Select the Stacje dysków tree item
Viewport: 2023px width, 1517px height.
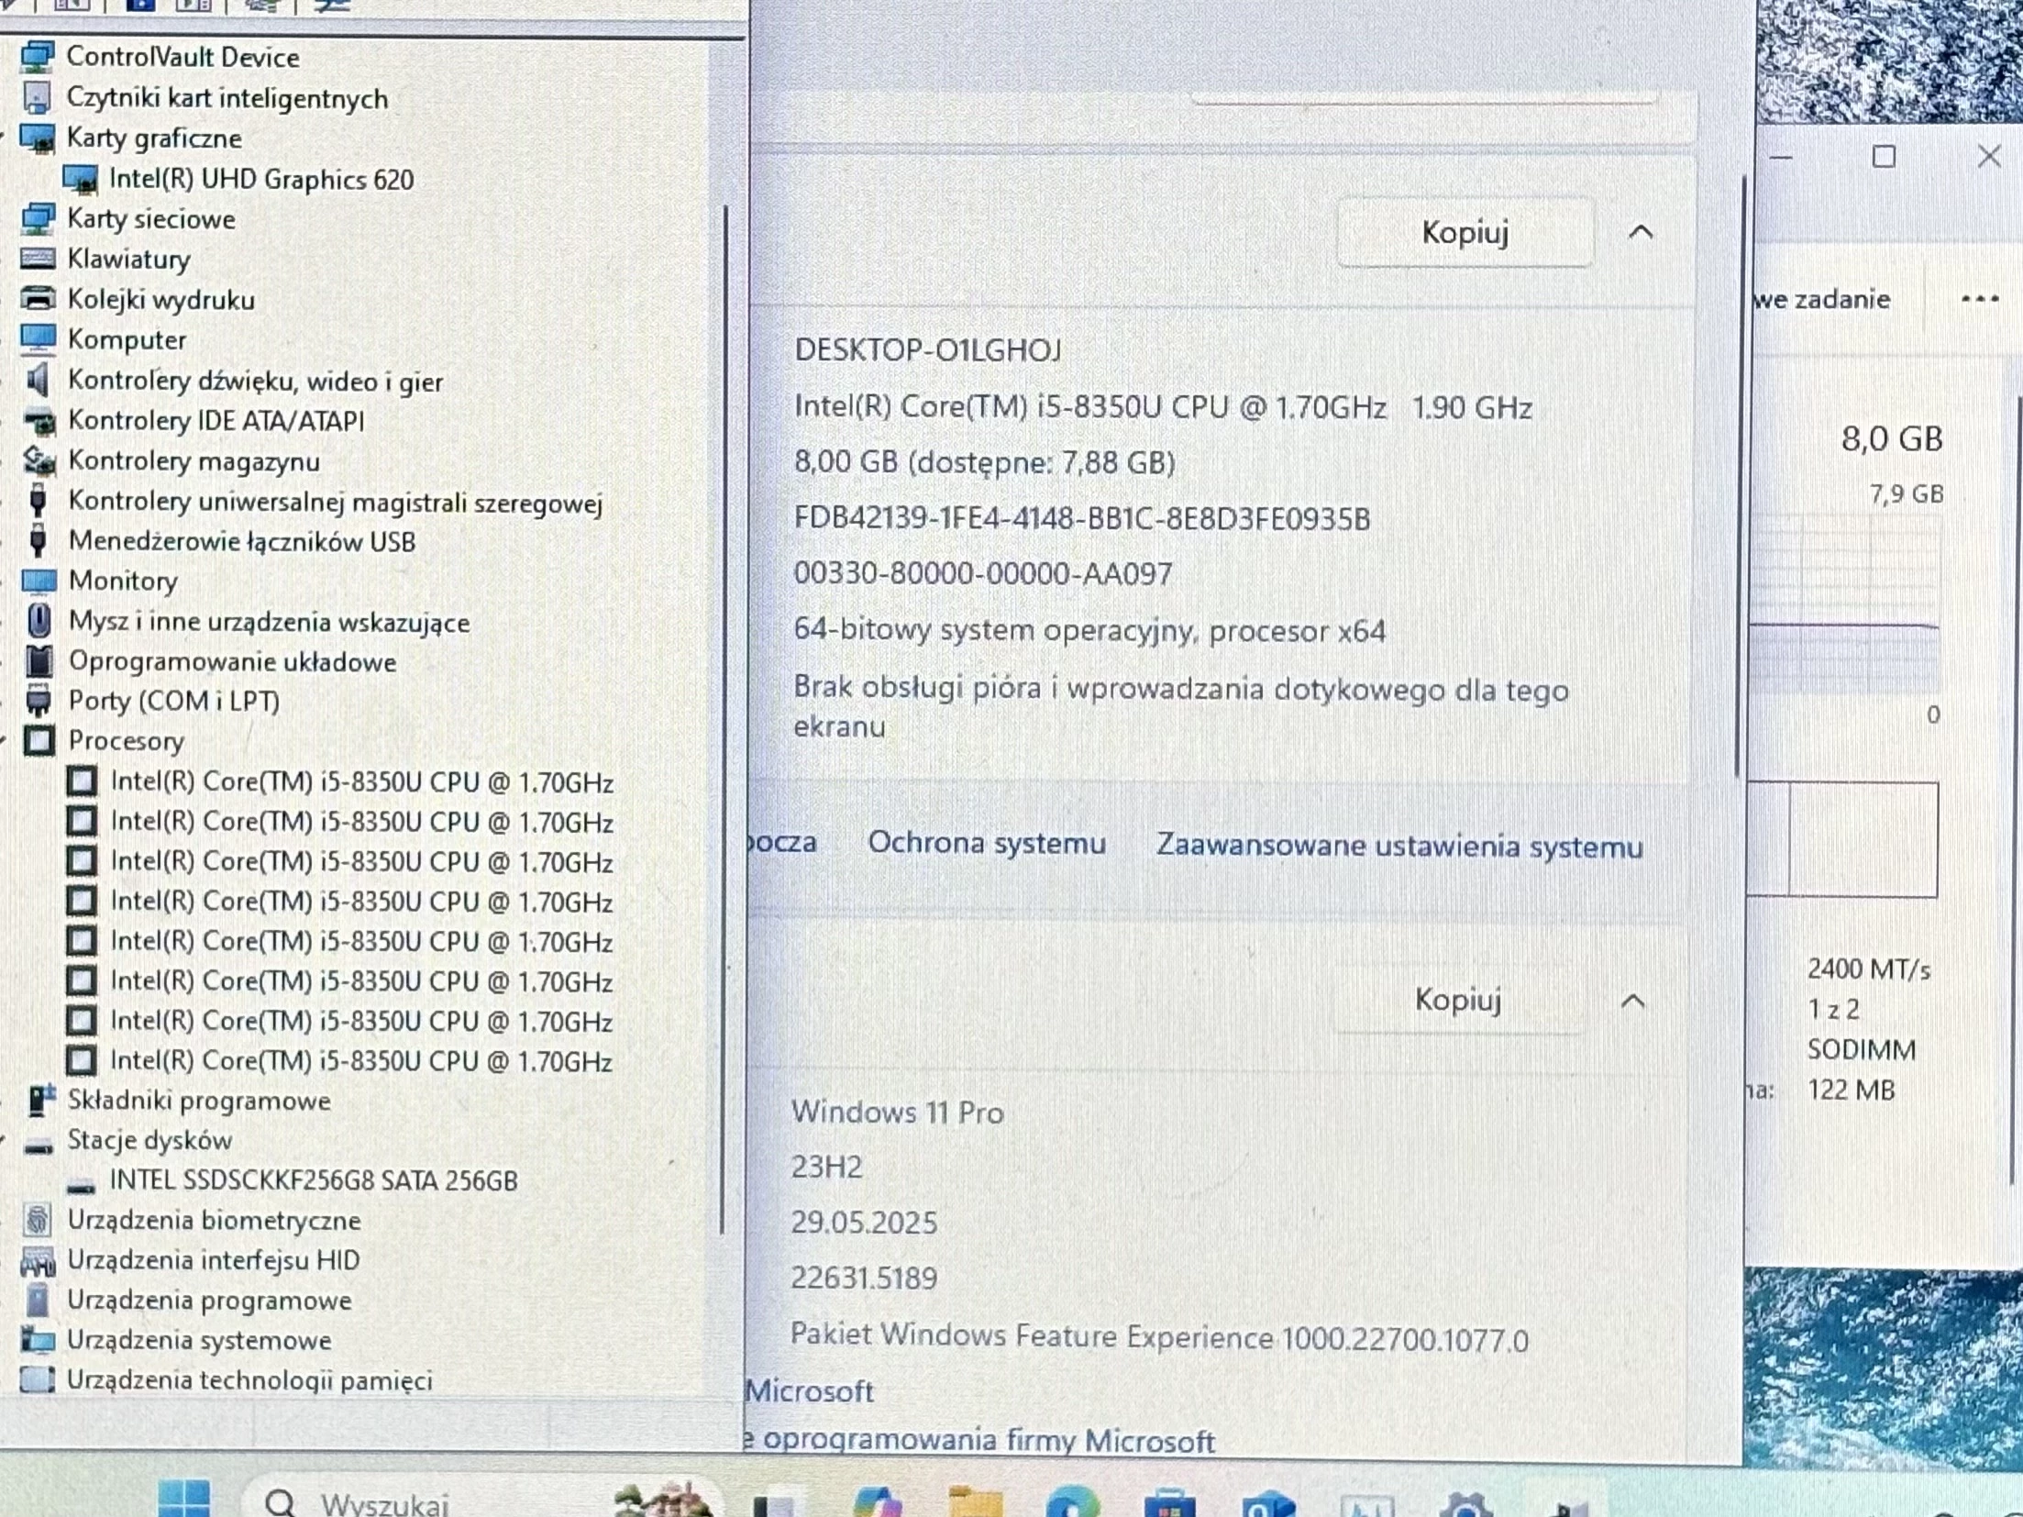tap(149, 1140)
